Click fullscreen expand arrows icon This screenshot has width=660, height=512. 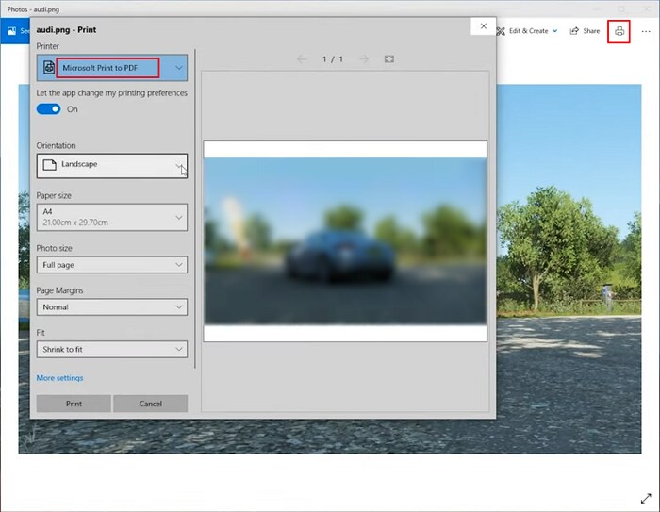click(x=646, y=499)
